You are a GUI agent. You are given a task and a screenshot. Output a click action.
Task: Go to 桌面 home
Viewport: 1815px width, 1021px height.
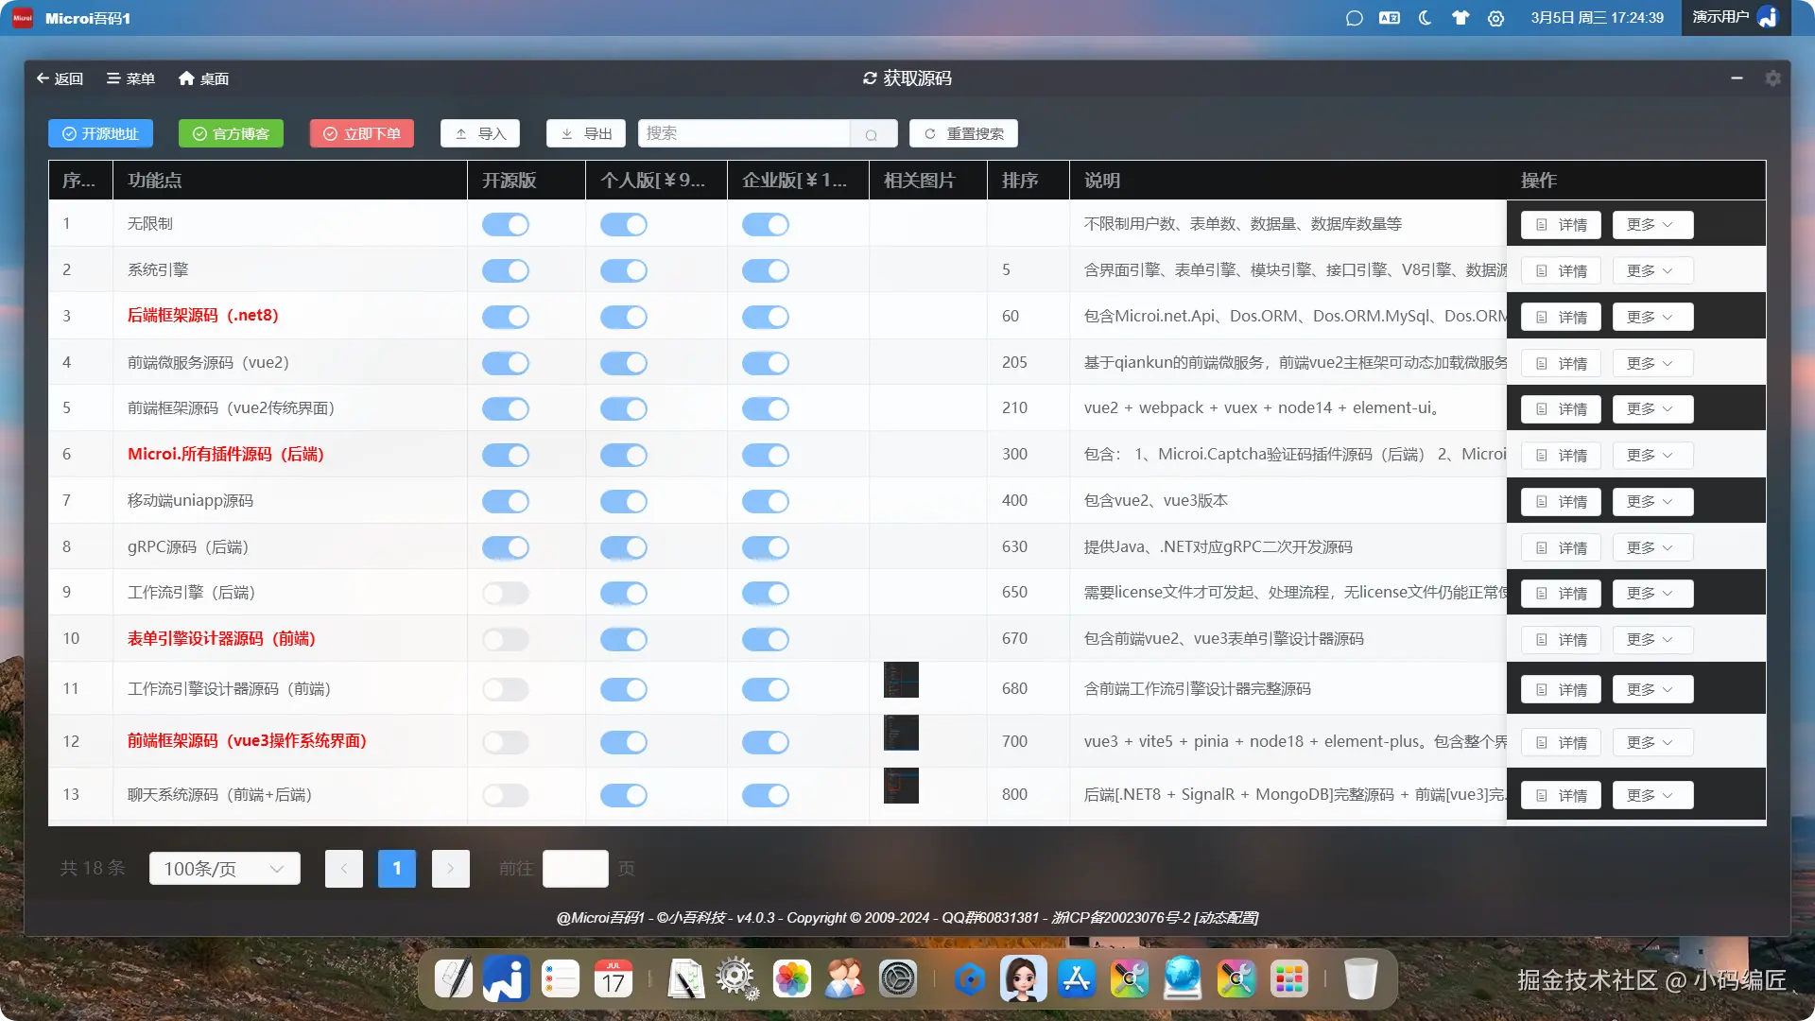click(x=203, y=78)
